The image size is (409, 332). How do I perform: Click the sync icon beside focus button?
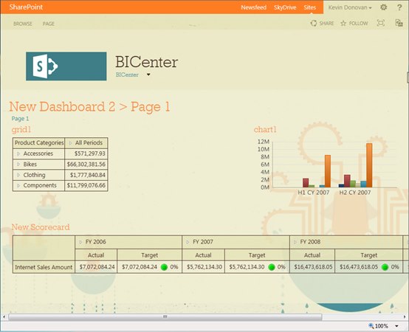pyautogui.click(x=399, y=23)
